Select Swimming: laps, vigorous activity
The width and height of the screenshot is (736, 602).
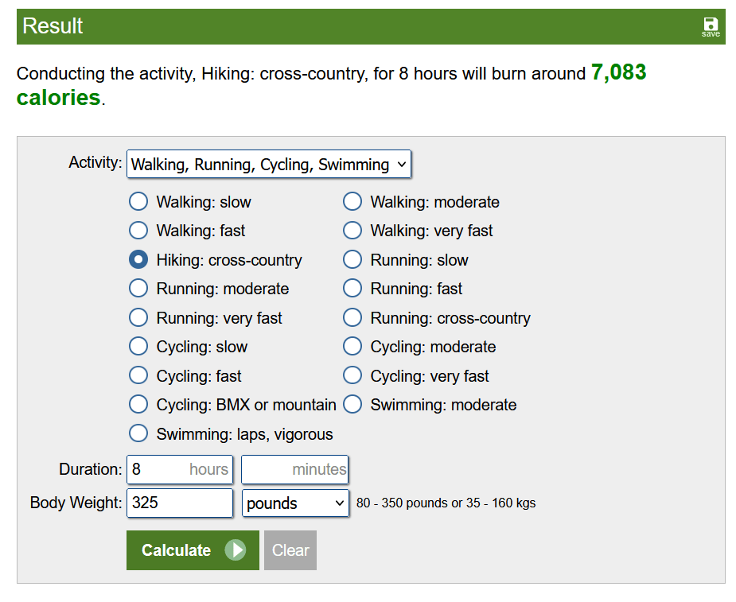point(138,434)
